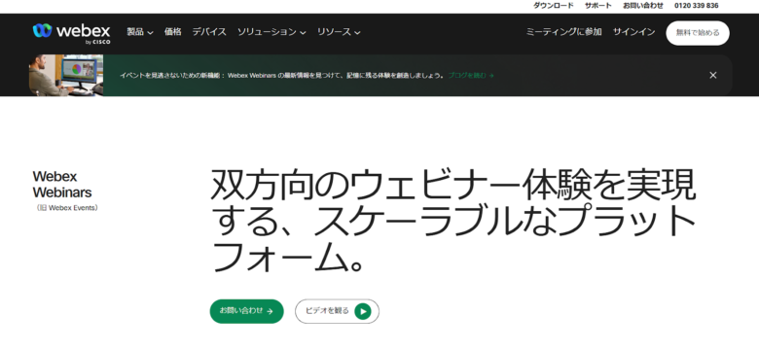The width and height of the screenshot is (759, 350).
Task: Open the サポート link at top
Action: [x=598, y=6]
